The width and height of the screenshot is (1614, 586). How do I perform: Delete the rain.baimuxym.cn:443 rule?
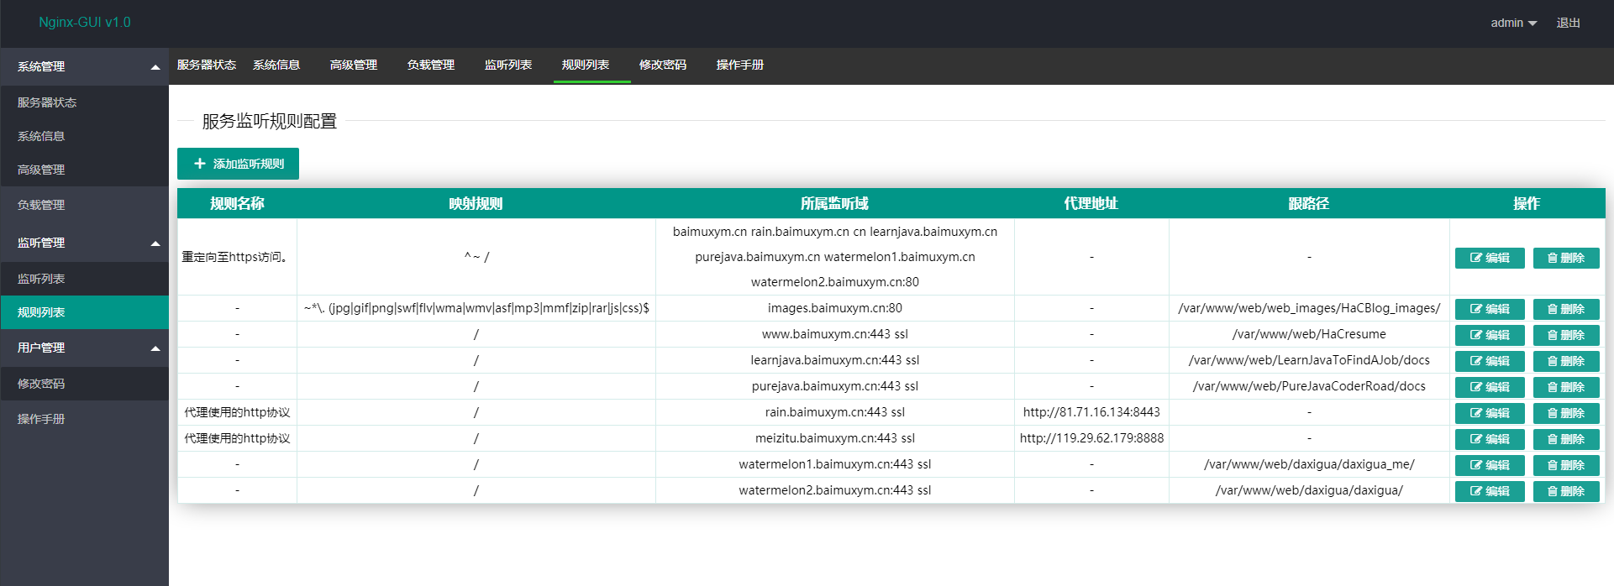tap(1565, 413)
